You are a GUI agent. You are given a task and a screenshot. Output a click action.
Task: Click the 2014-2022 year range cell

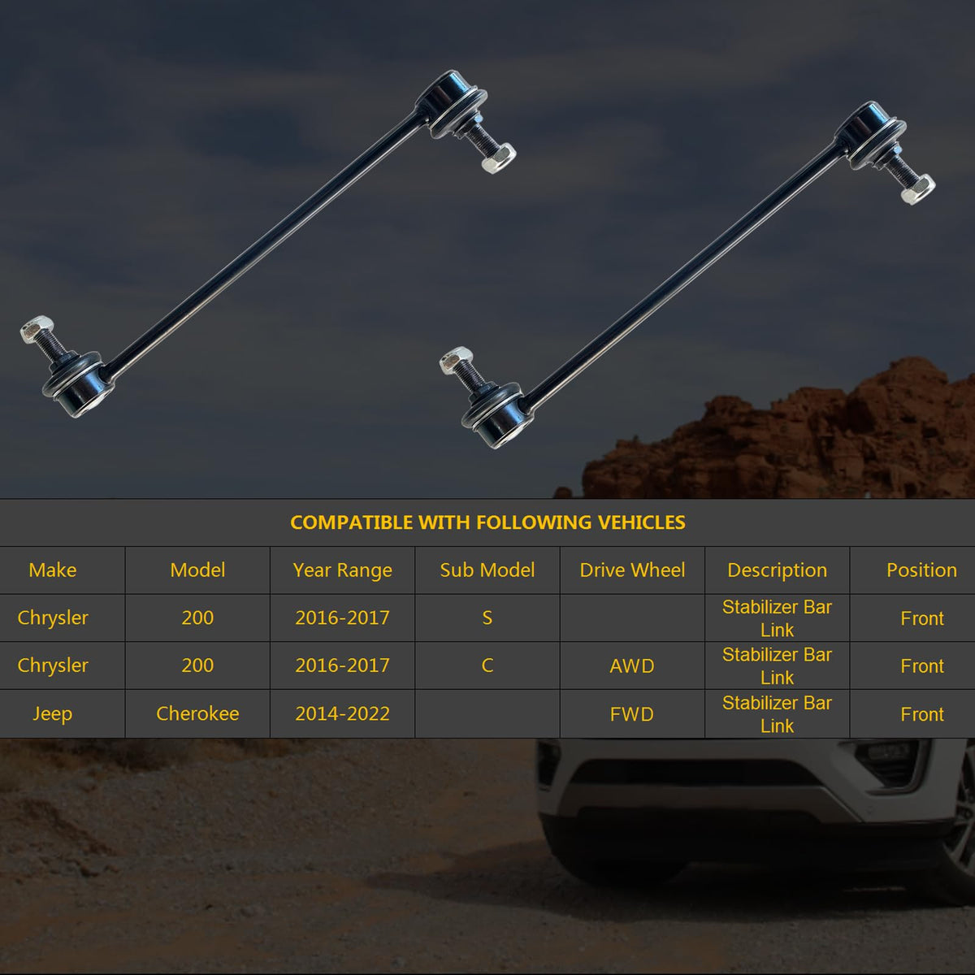[342, 713]
